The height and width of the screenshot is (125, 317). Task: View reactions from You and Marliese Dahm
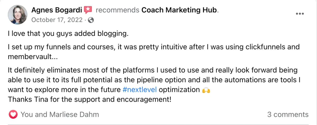[60, 114]
